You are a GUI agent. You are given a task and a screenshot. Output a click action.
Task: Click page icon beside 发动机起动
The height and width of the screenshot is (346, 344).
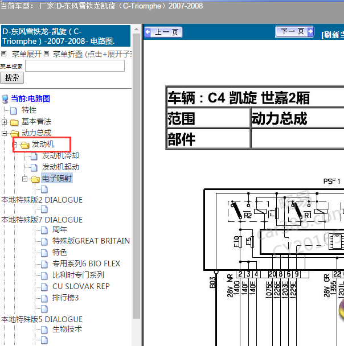coord(34,168)
